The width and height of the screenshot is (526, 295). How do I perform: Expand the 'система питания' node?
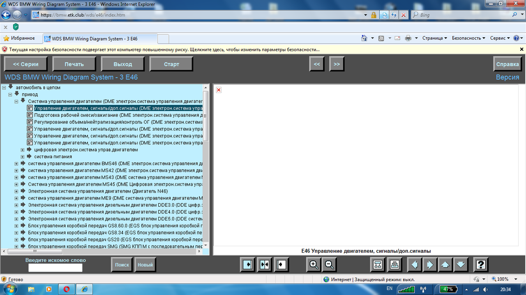[23, 157]
